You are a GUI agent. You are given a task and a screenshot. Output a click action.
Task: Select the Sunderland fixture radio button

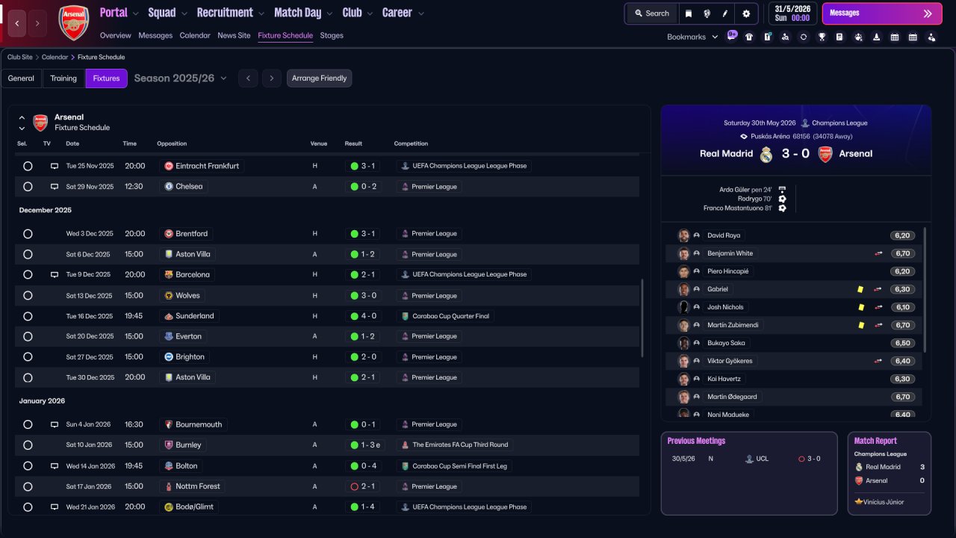pos(28,316)
